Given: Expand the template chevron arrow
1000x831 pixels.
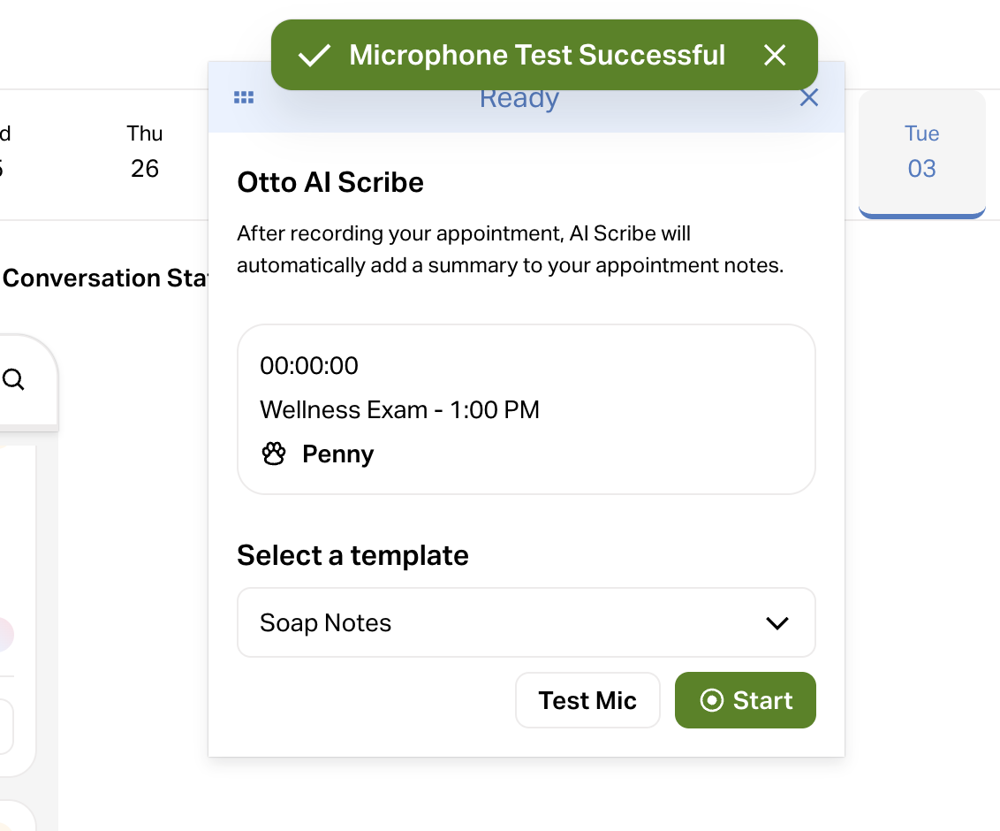Looking at the screenshot, I should pos(777,623).
